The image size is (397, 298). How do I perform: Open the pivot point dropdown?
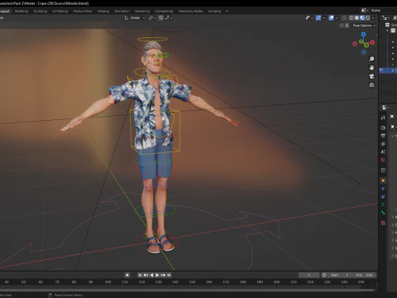pyautogui.click(x=152, y=18)
